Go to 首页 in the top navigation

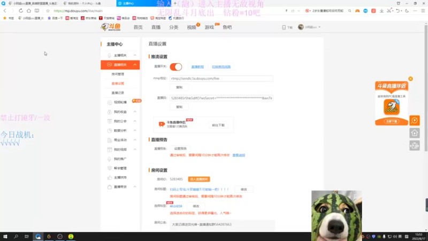pyautogui.click(x=138, y=27)
